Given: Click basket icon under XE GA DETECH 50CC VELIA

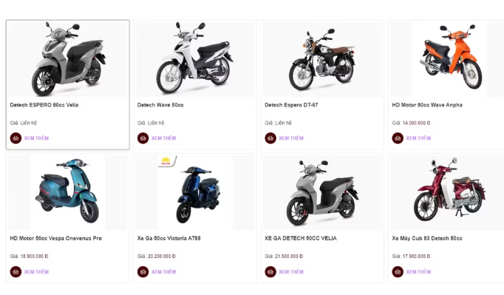Looking at the screenshot, I should click(270, 271).
